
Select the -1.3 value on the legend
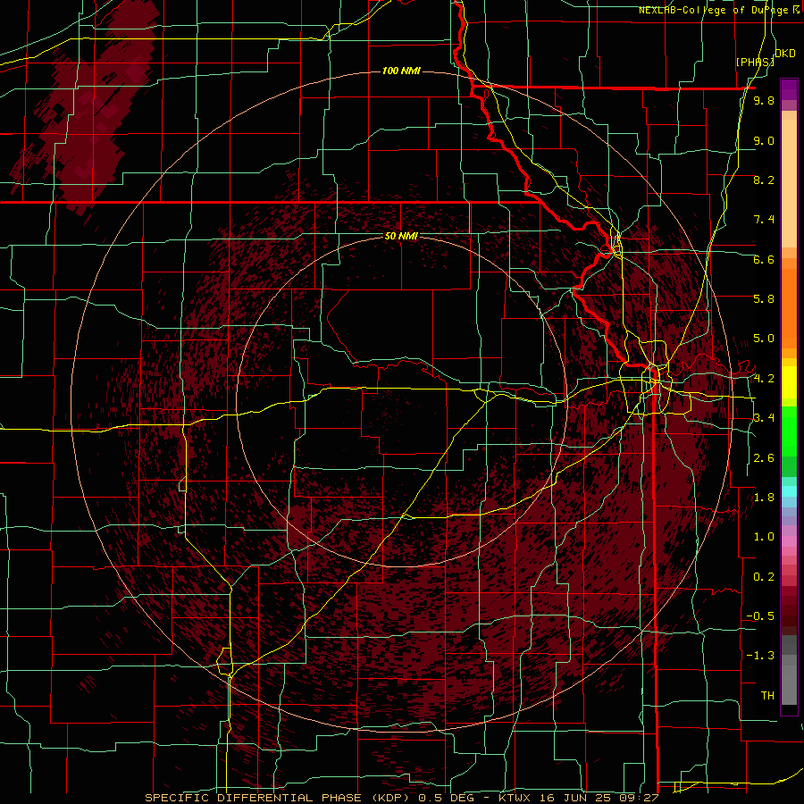(x=760, y=656)
